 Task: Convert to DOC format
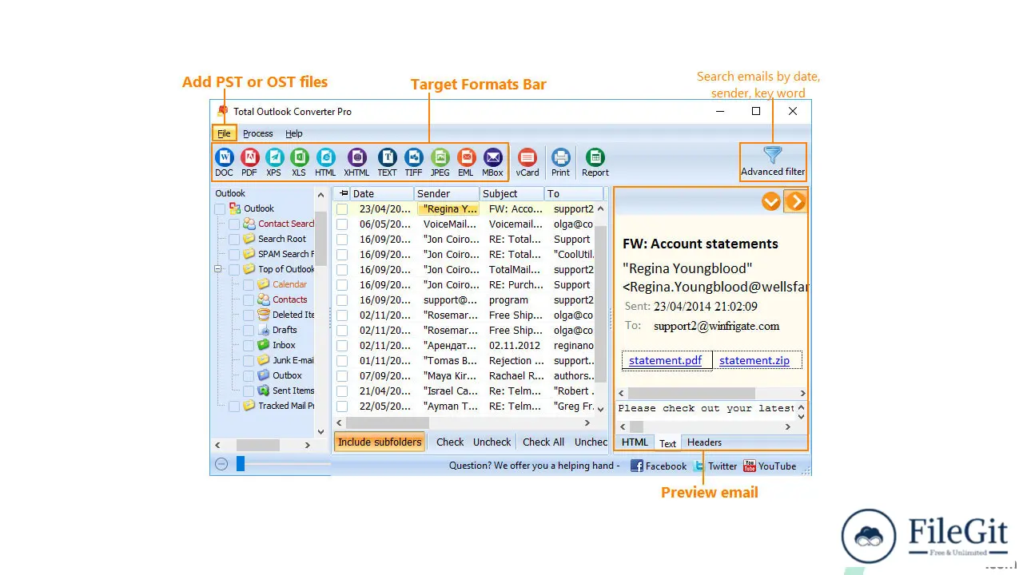coord(225,162)
